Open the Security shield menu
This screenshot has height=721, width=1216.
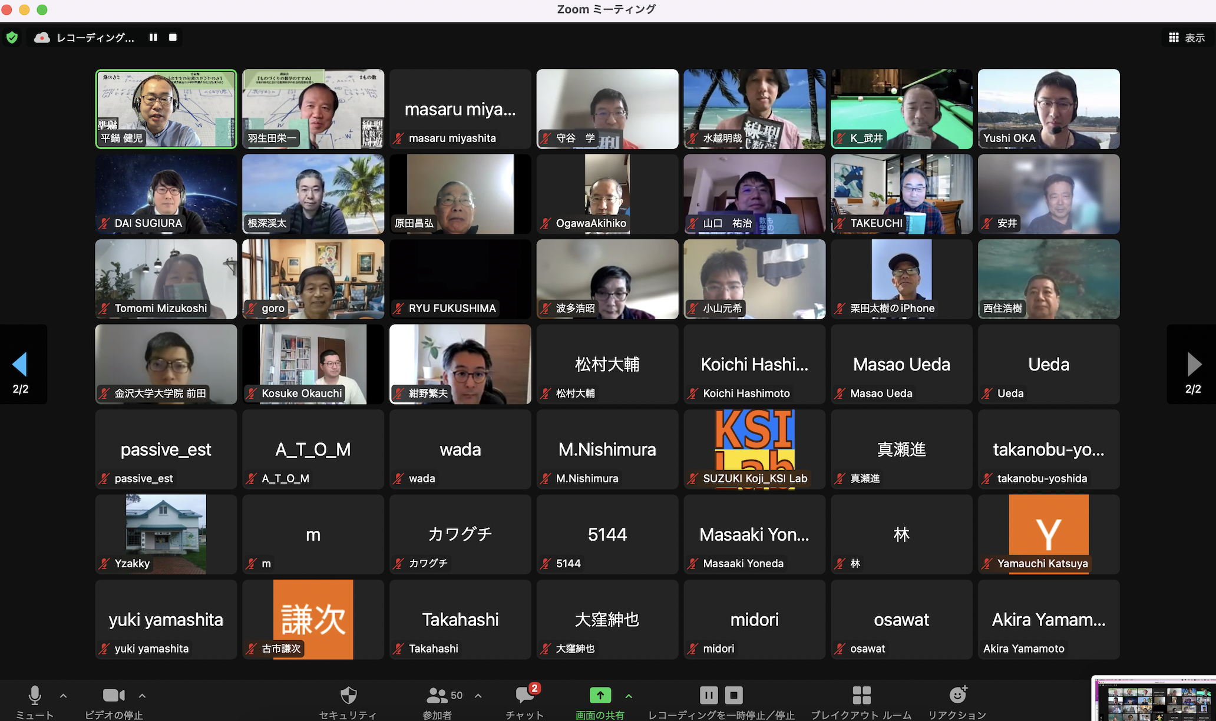(348, 696)
